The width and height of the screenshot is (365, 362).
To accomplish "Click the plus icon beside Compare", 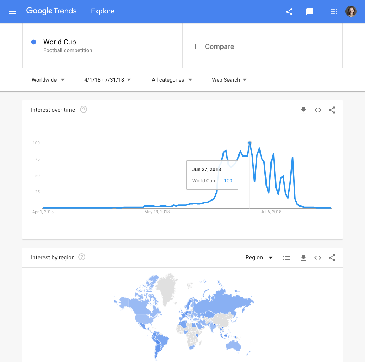I will 195,46.
